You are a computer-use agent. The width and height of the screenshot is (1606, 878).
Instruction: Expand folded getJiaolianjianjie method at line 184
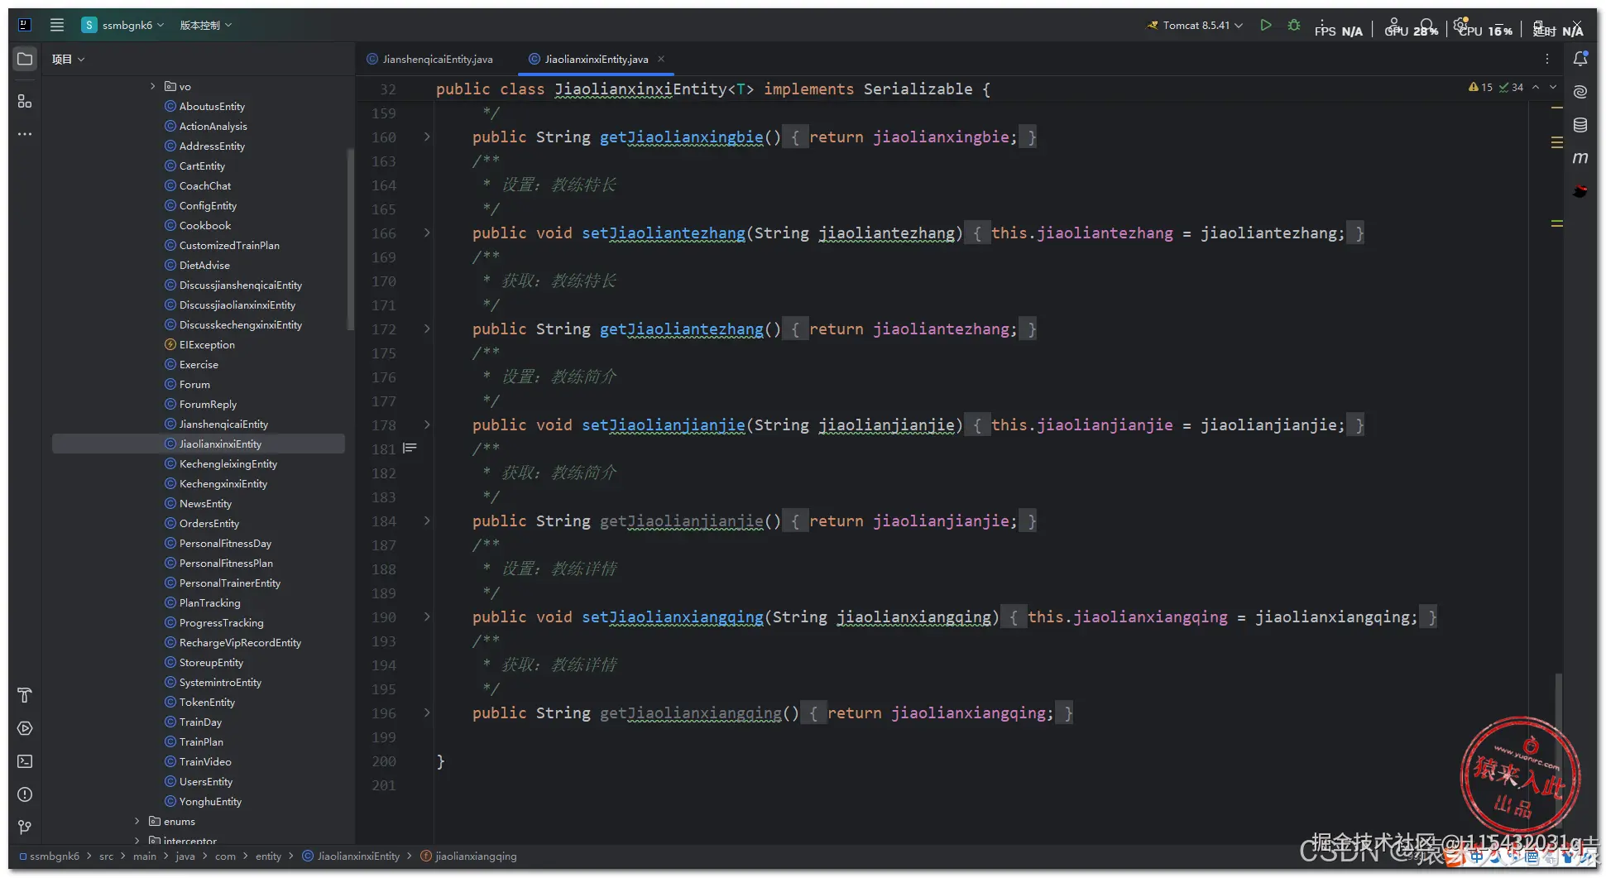click(427, 521)
